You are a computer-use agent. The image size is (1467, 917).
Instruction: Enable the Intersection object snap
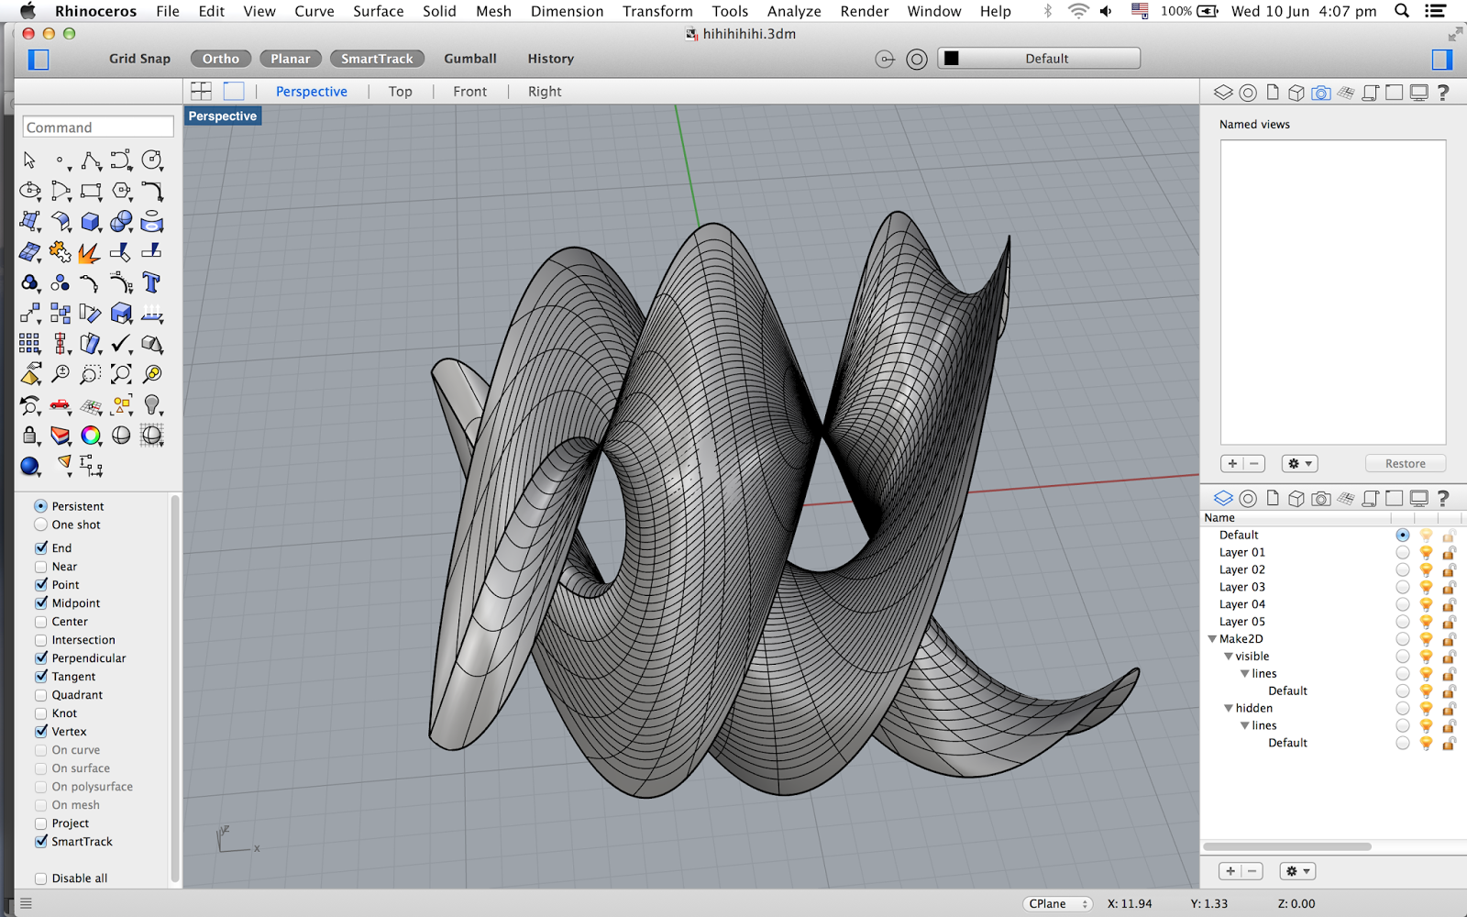pyautogui.click(x=40, y=640)
